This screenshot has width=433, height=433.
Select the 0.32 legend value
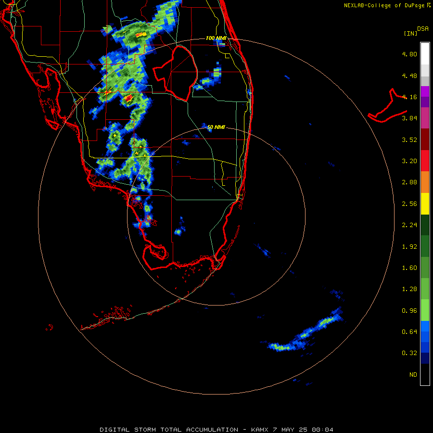[409, 353]
